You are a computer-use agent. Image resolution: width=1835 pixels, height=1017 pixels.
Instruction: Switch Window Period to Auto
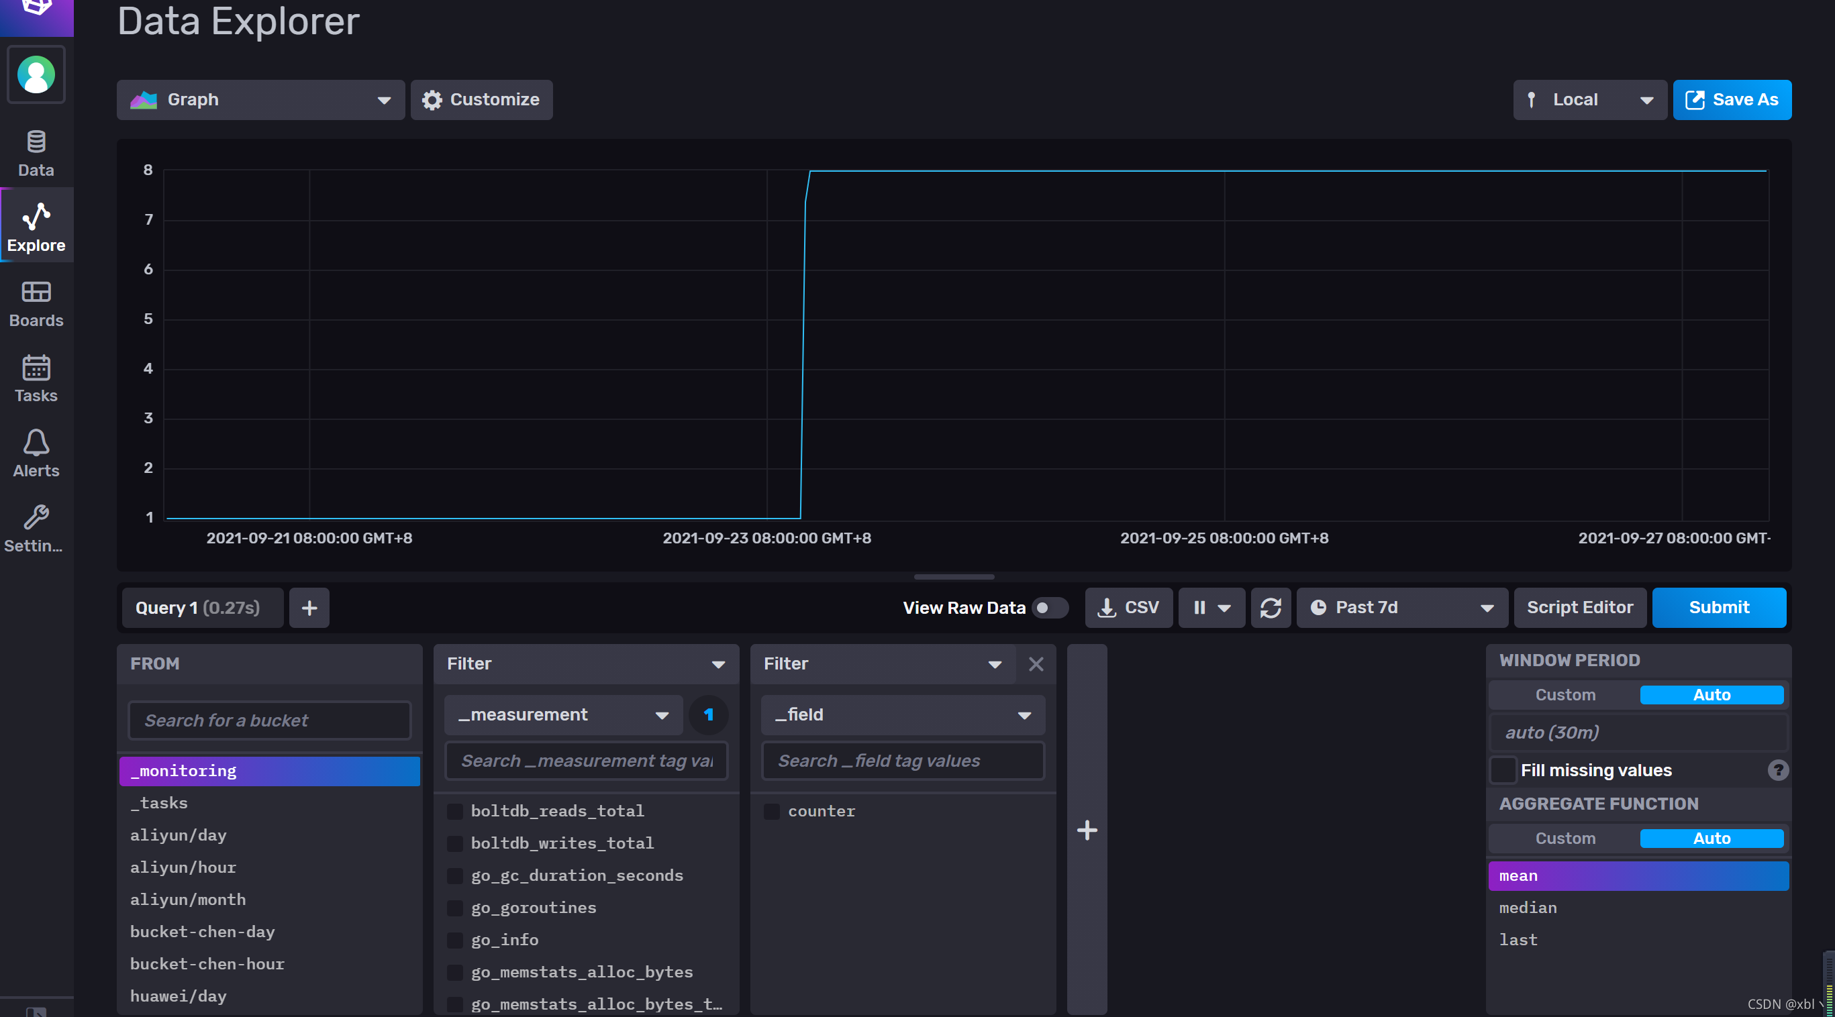1711,695
